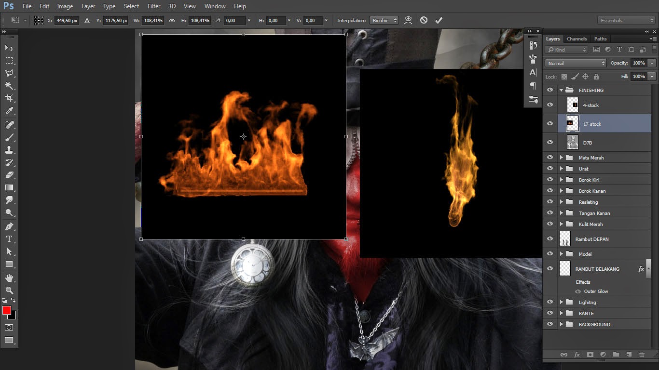Select the Magic Wand tool

tap(9, 86)
